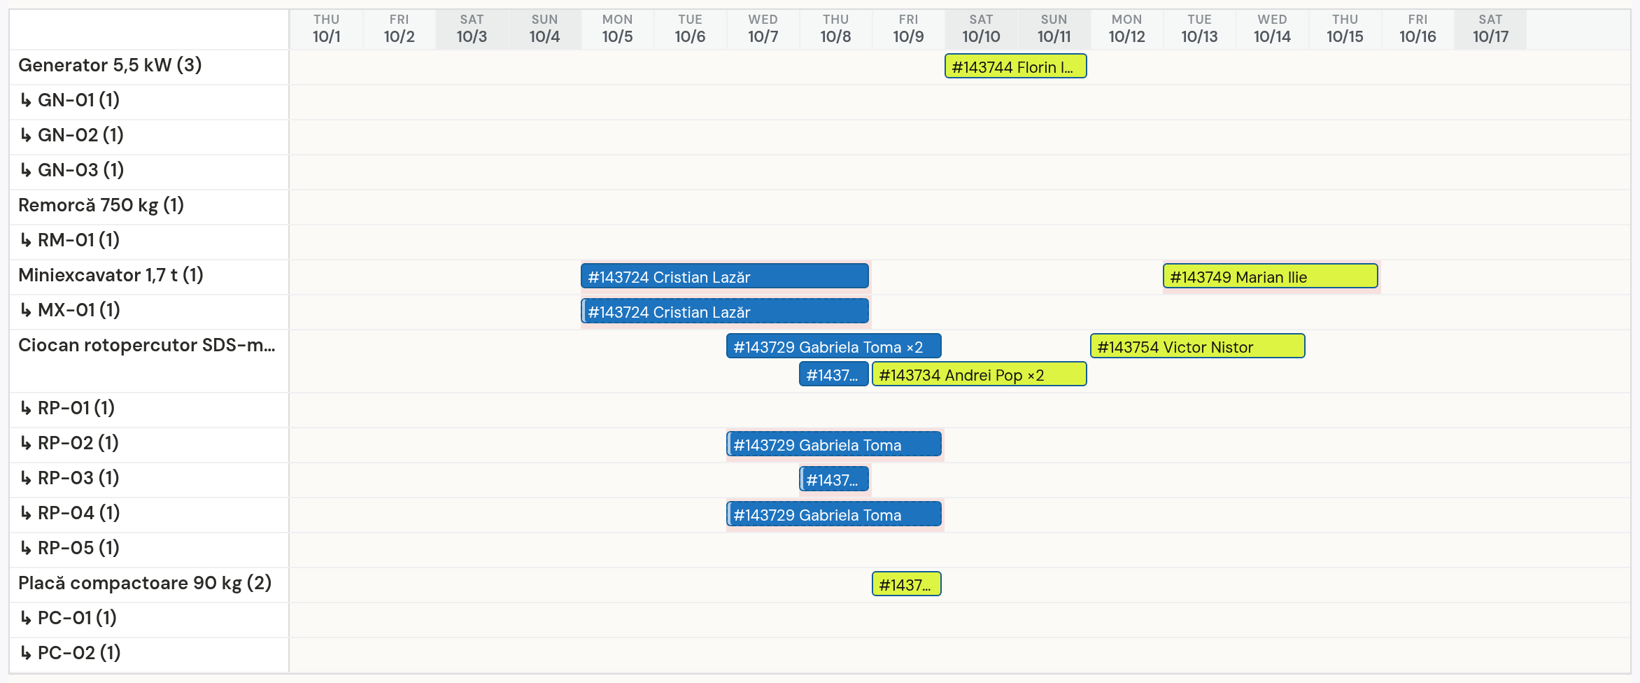Select the FRI 10/9 date column header
The image size is (1640, 683).
pyautogui.click(x=909, y=29)
